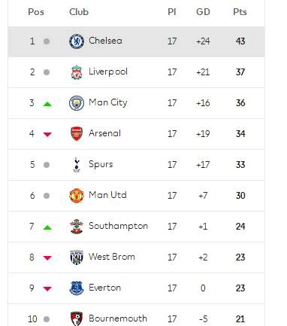Open the Southampton club name link
Viewport: 287px width, 326px height.
[x=118, y=226]
